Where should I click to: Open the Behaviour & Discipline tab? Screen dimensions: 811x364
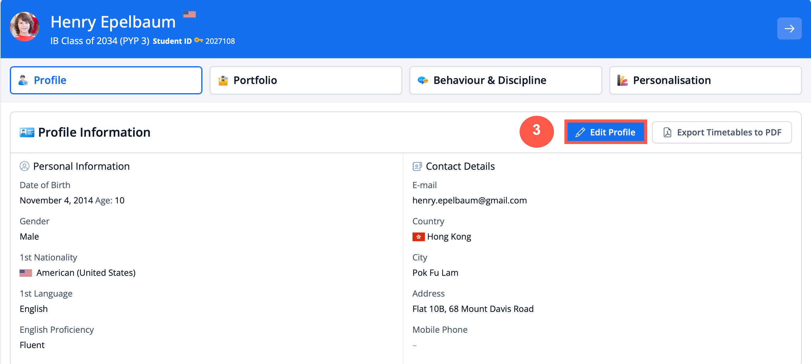(x=505, y=80)
